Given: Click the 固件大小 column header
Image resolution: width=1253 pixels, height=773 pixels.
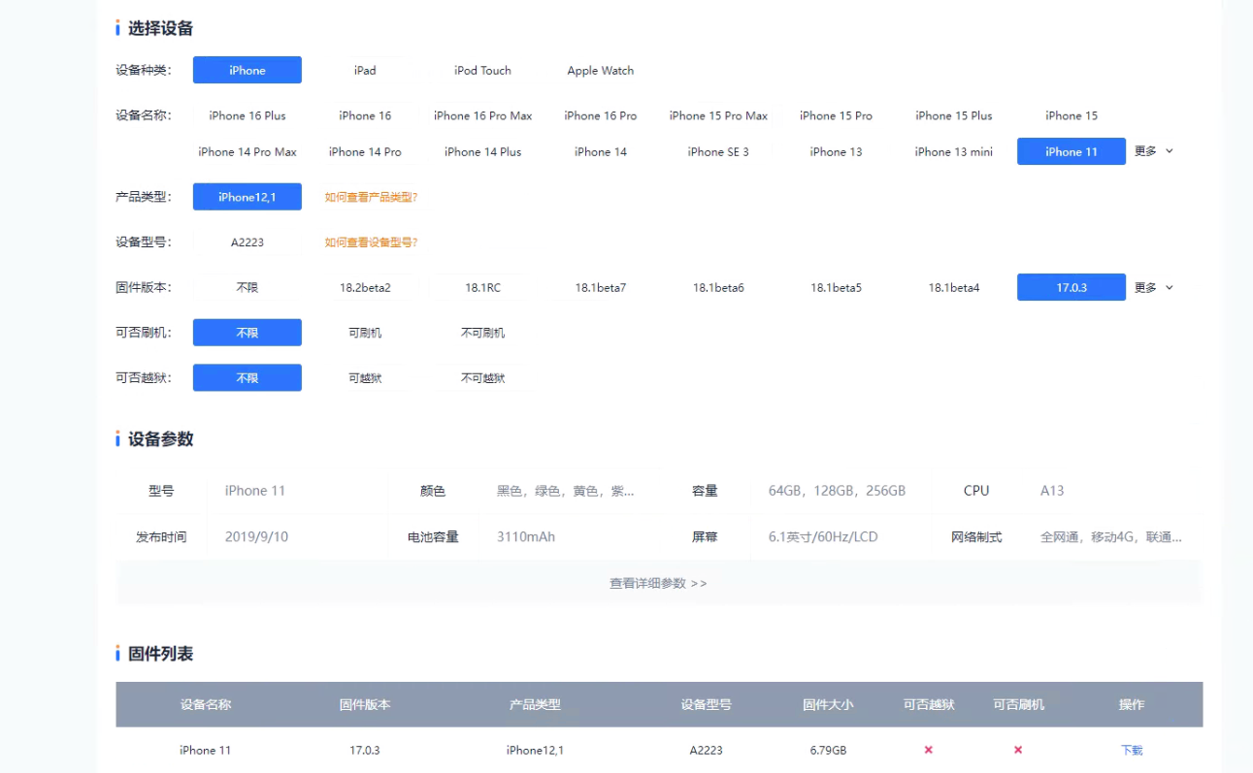Looking at the screenshot, I should pyautogui.click(x=828, y=705).
